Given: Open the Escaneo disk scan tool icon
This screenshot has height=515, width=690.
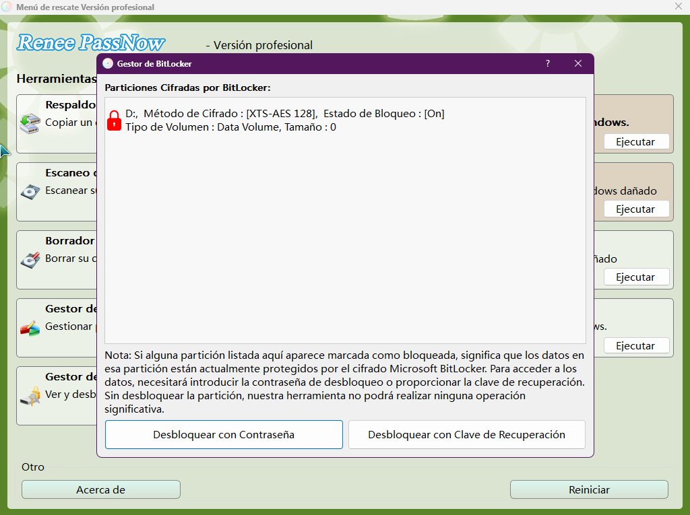Looking at the screenshot, I should 31,192.
